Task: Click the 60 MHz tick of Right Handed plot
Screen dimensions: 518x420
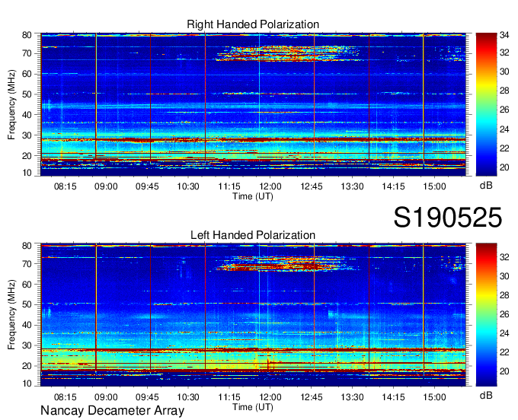Action: 27,74
